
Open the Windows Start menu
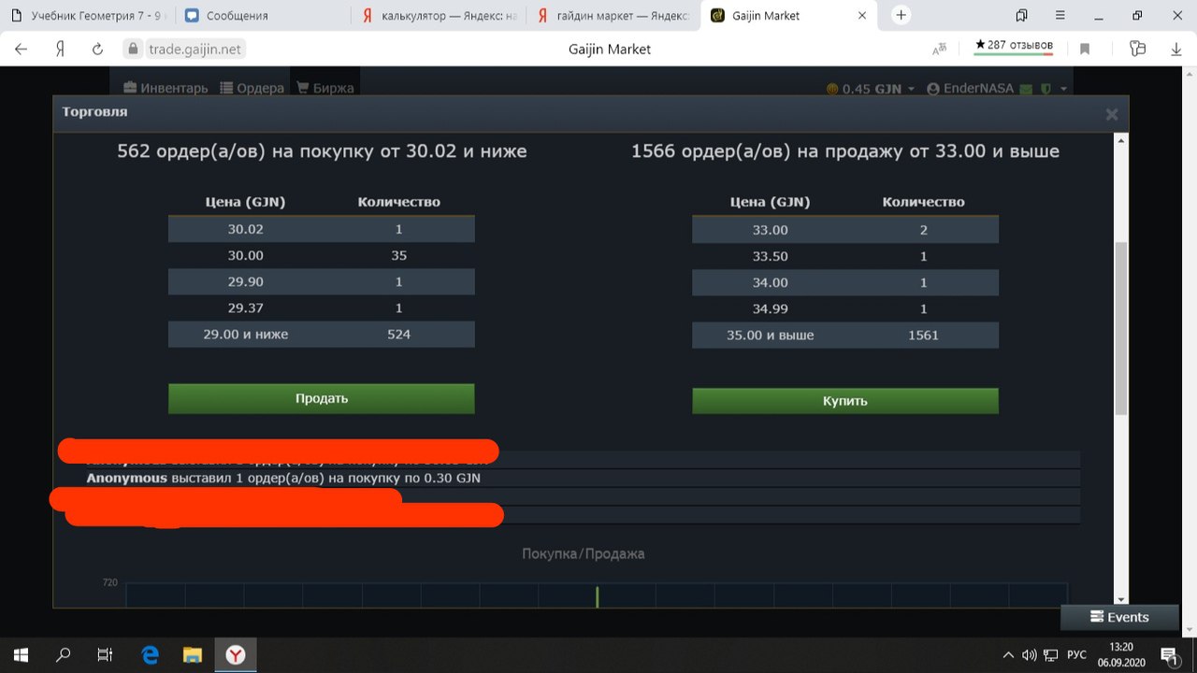pyautogui.click(x=21, y=655)
